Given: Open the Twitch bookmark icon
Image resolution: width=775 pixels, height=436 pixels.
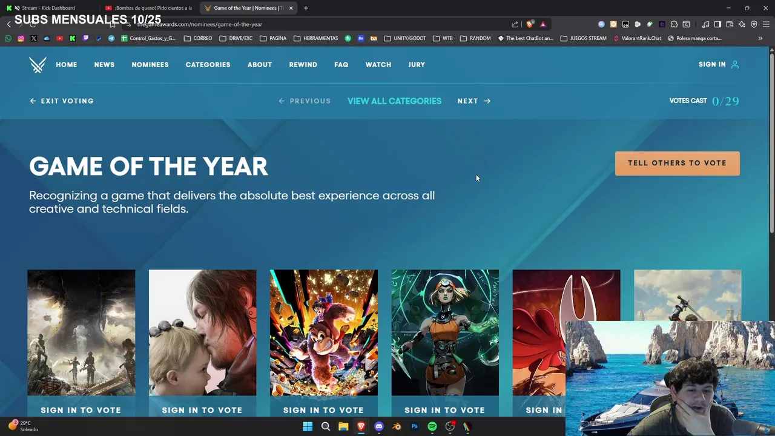Looking at the screenshot, I should coord(85,38).
